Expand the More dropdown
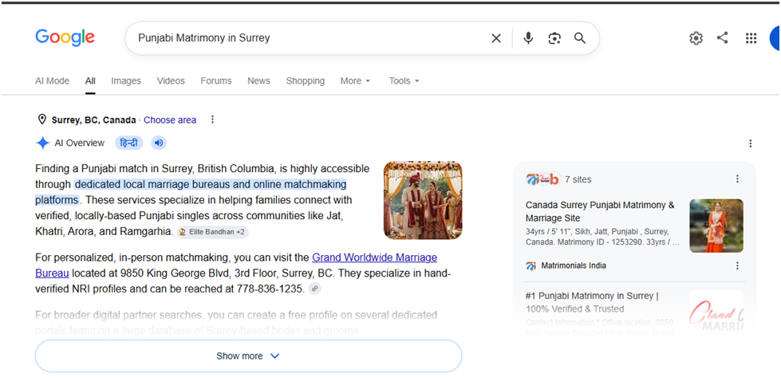 click(356, 81)
